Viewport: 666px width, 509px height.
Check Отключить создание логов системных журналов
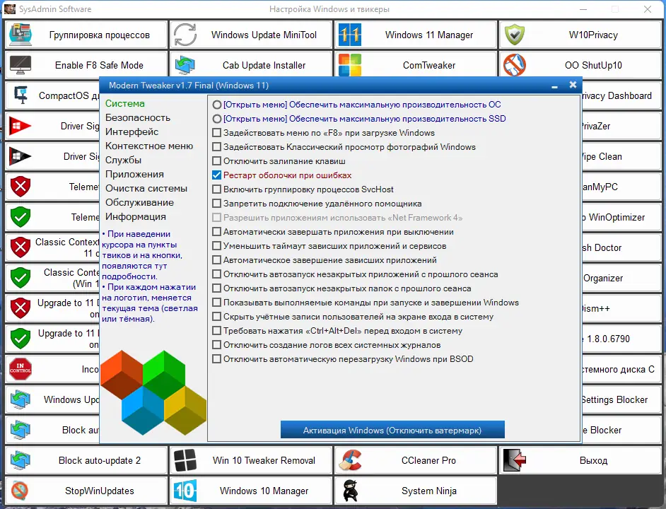(x=216, y=345)
